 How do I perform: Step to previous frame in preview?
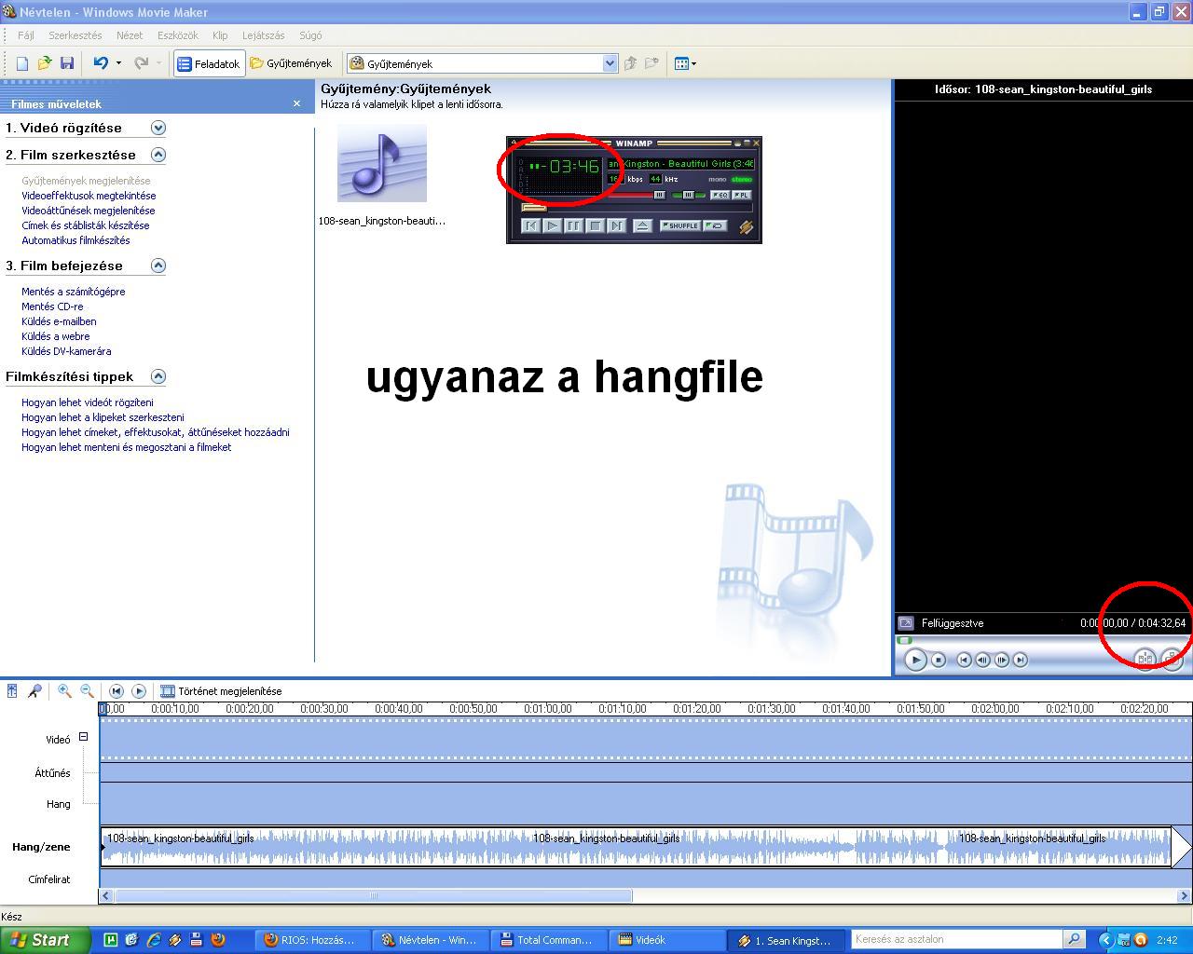982,660
